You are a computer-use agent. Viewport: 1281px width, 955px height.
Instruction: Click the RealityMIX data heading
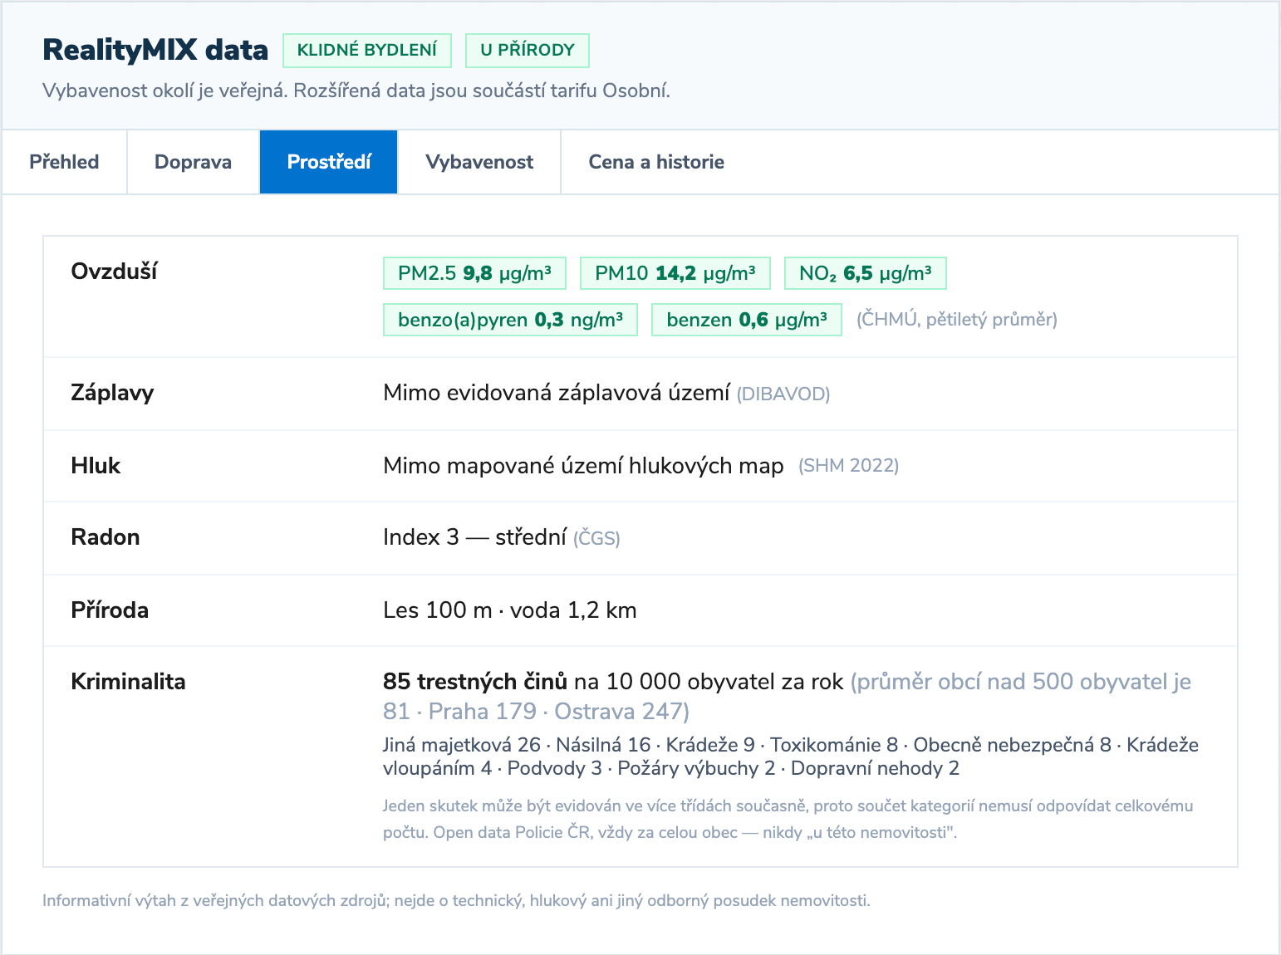155,50
